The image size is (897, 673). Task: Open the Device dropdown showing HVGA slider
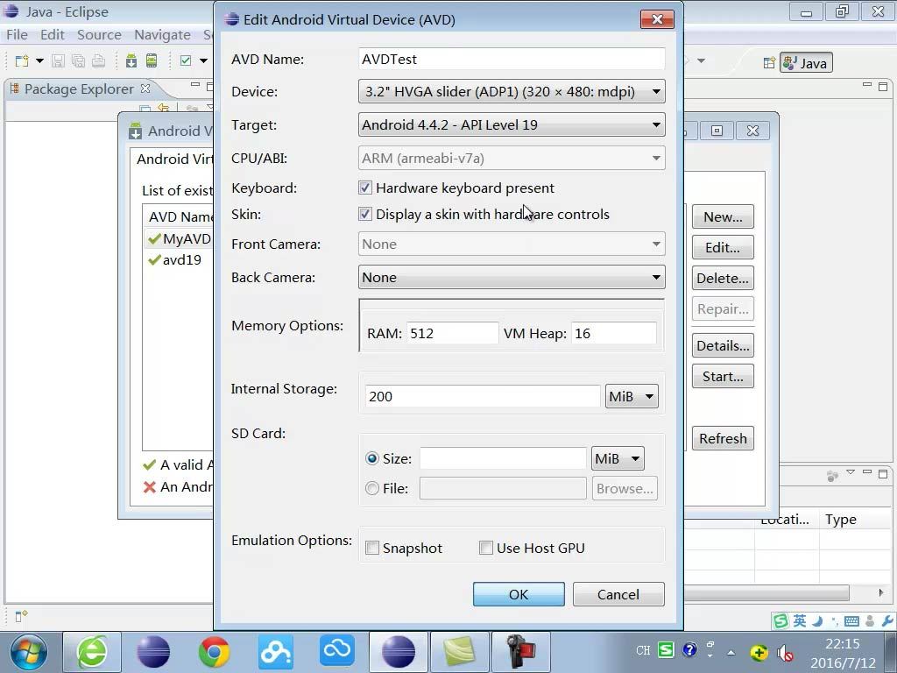[x=512, y=91]
